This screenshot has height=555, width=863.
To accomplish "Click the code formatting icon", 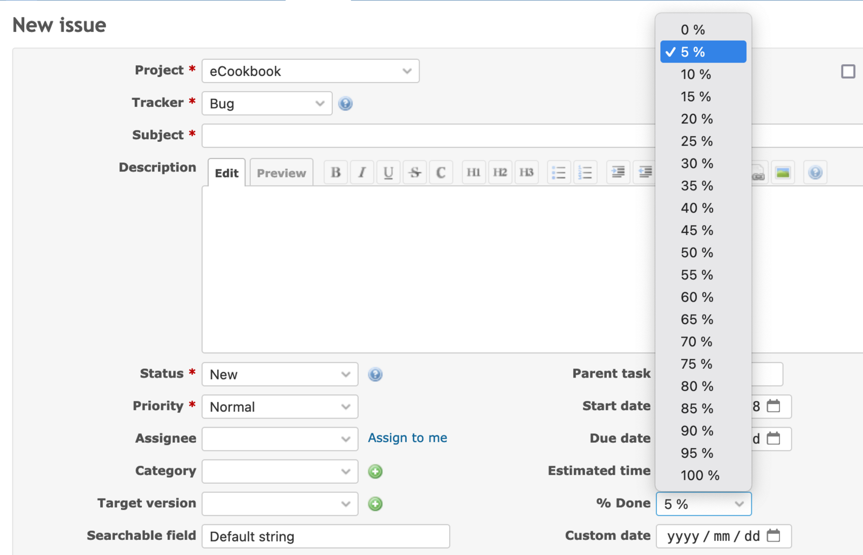I will 441,172.
